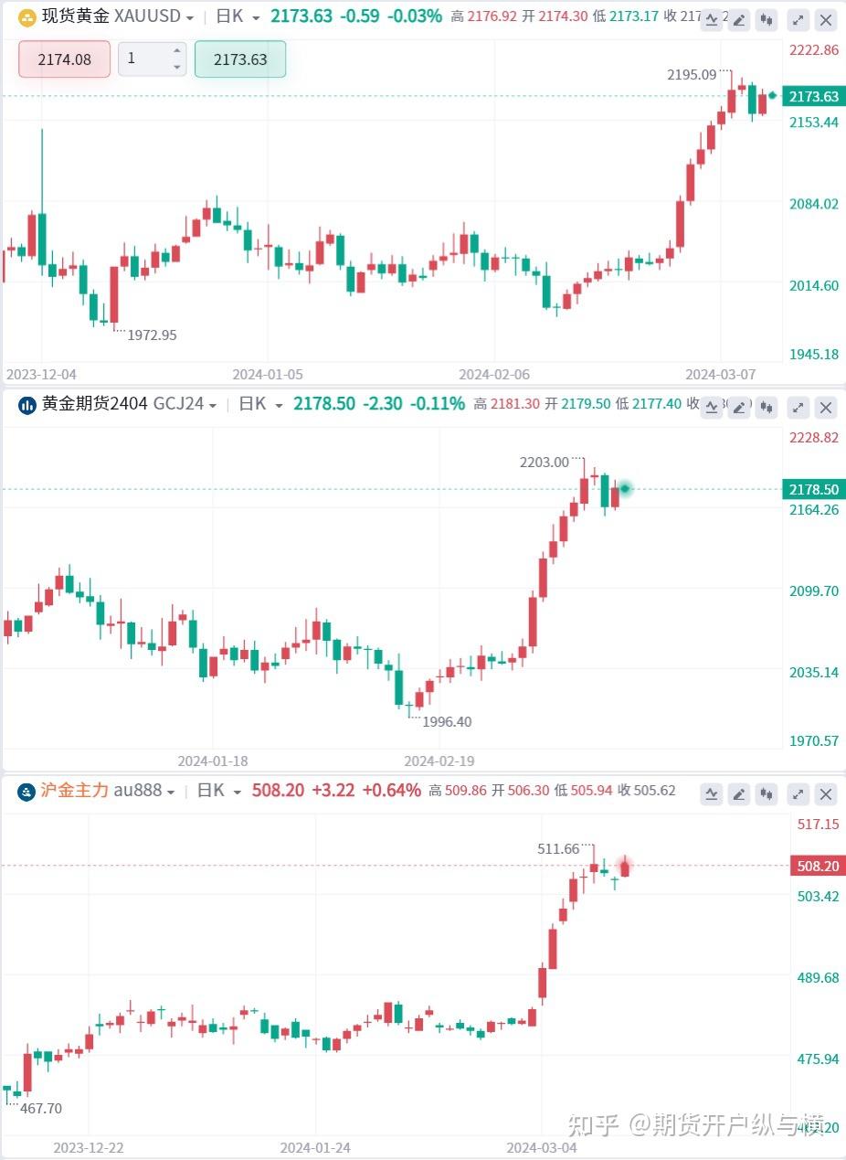
Task: Open the drawing tool on GCJ24 futures chart
Action: coord(739,408)
